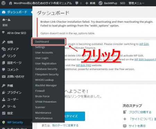The width and height of the screenshot is (156, 129).
Task: Click ブログに投稿する link
Action: pos(140,112)
